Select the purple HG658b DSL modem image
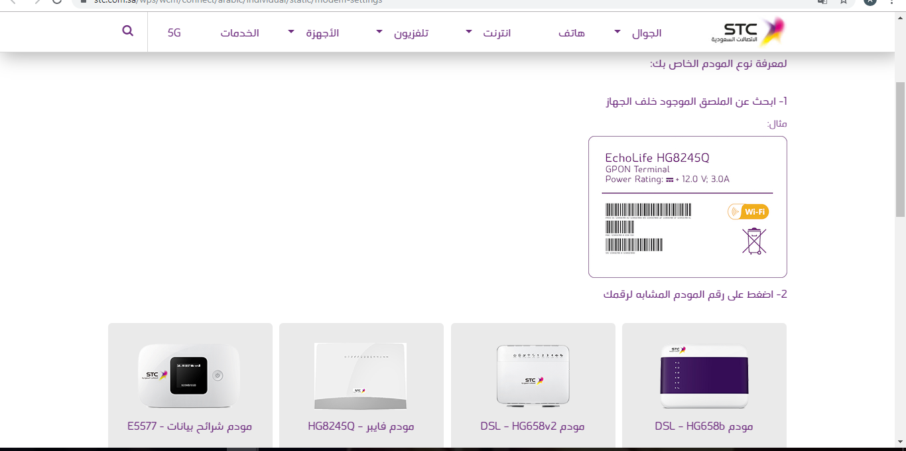906x451 pixels. pyautogui.click(x=704, y=376)
